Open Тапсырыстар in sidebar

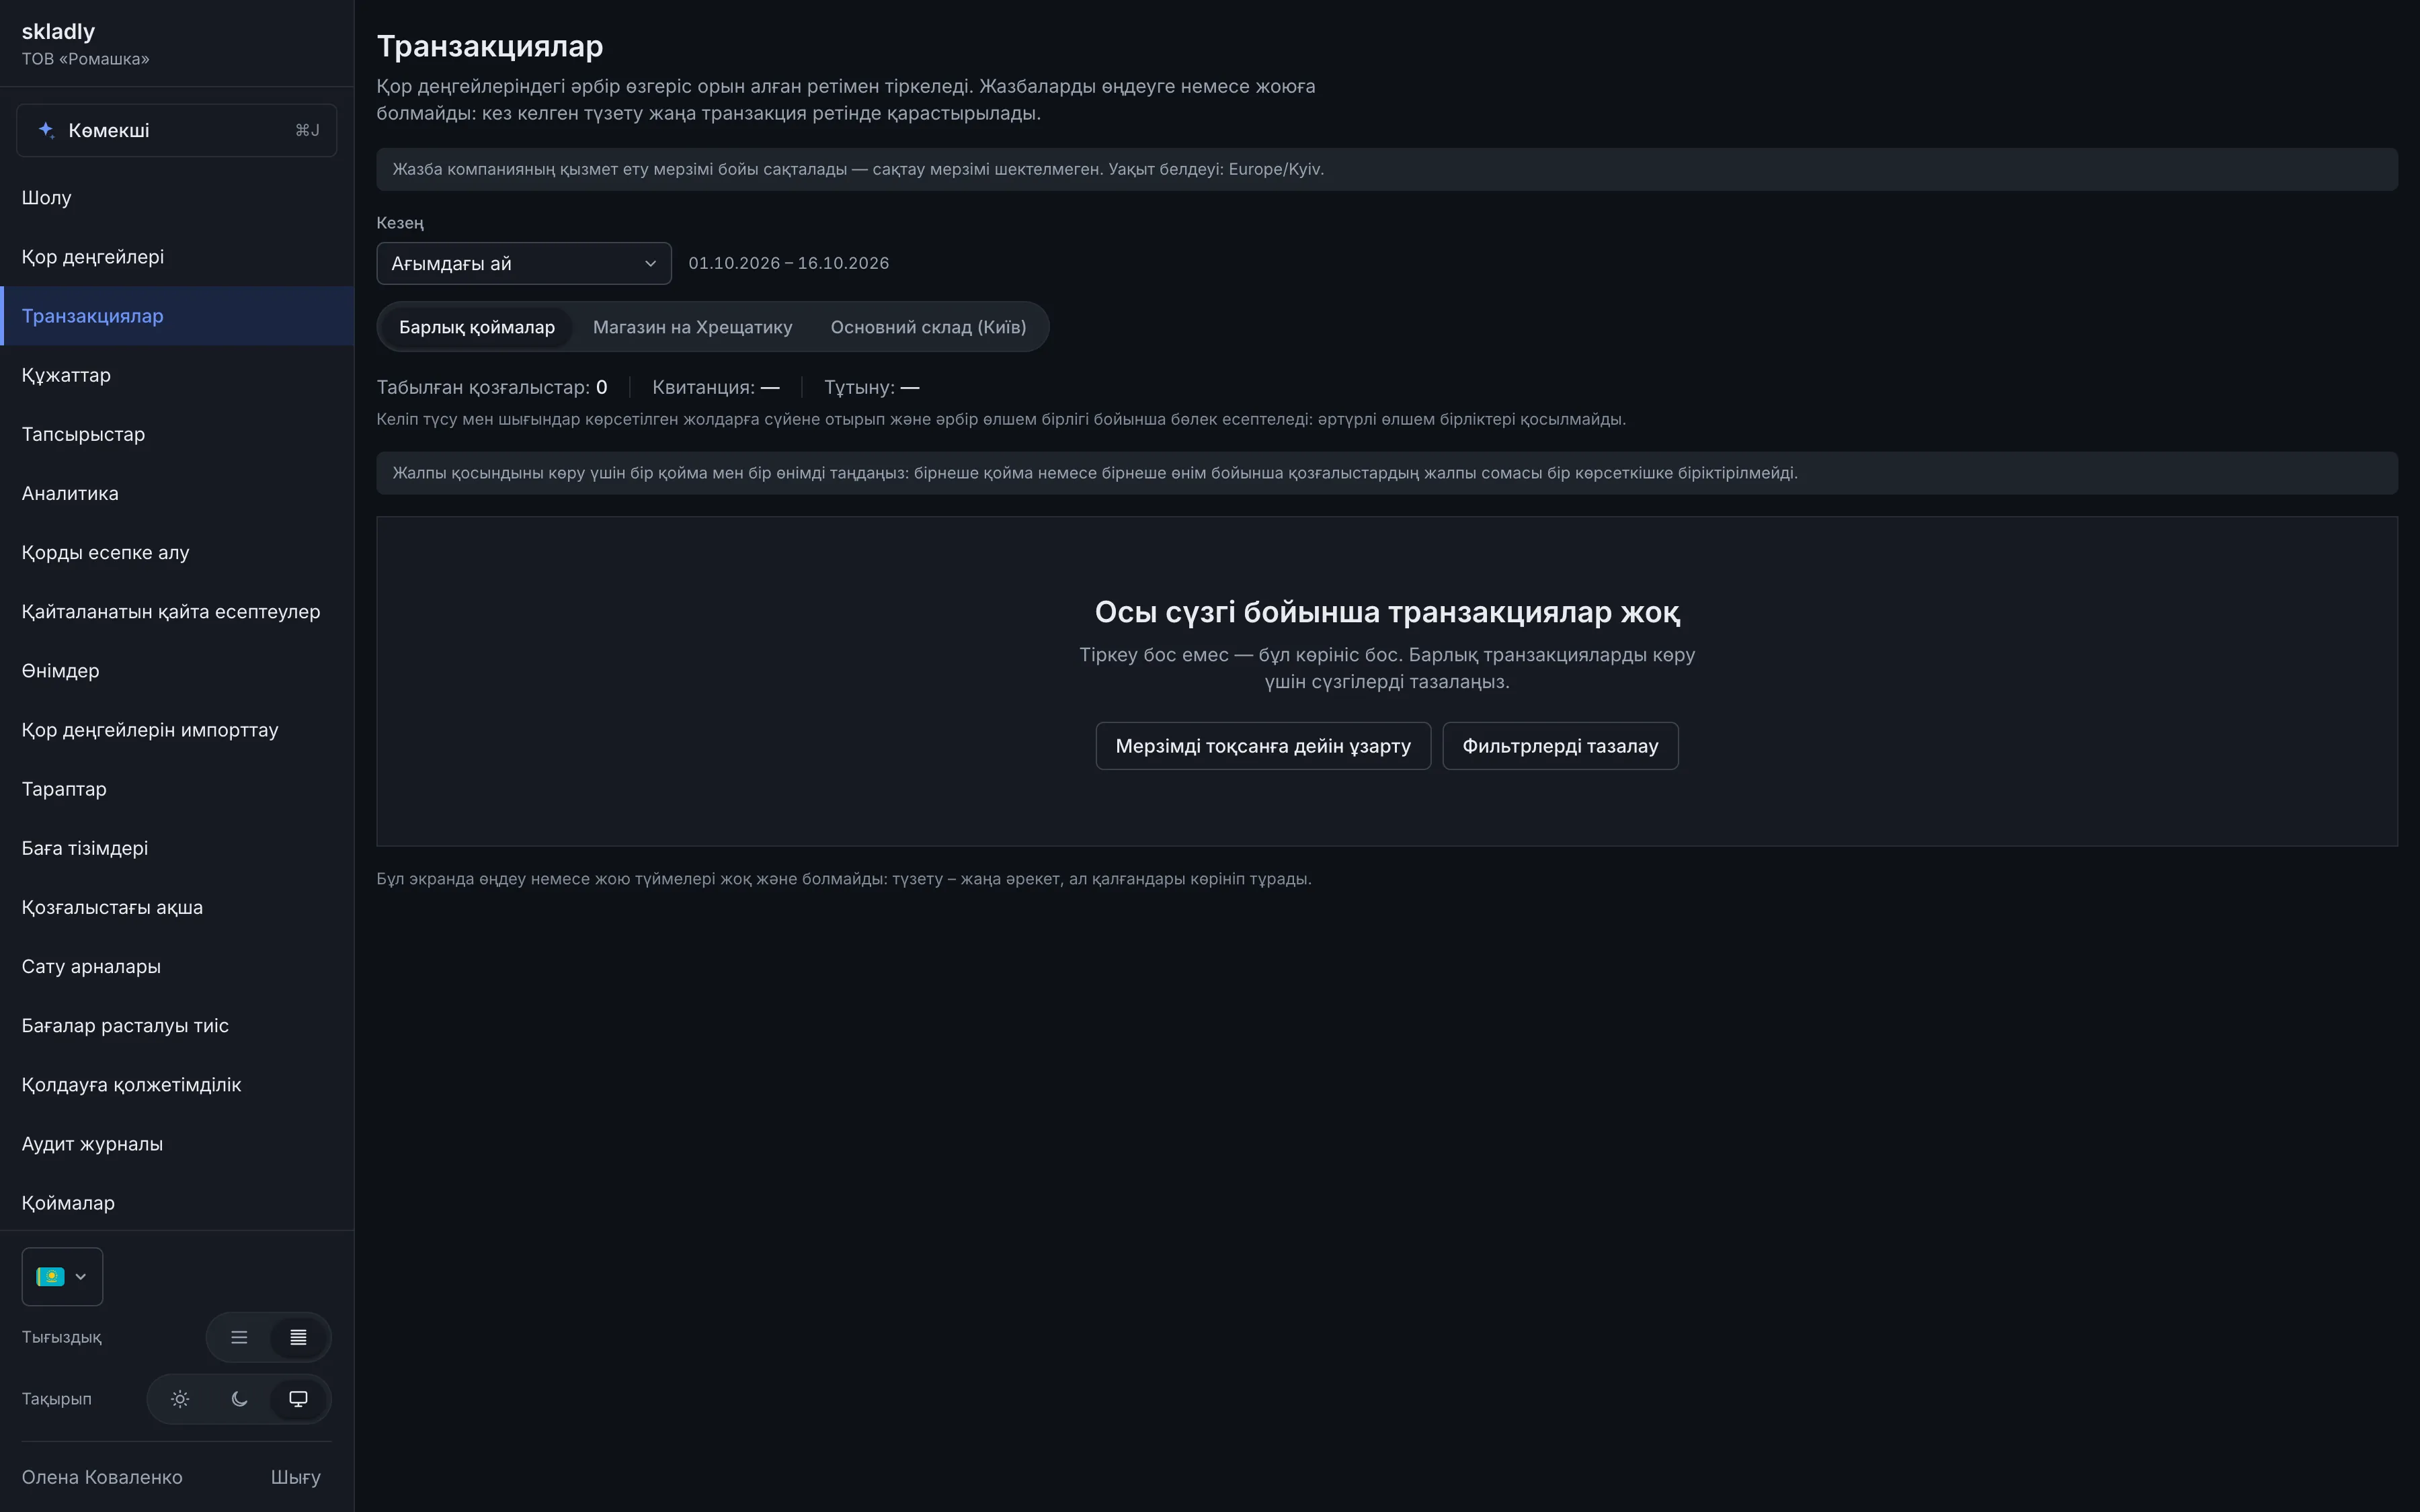[x=177, y=434]
